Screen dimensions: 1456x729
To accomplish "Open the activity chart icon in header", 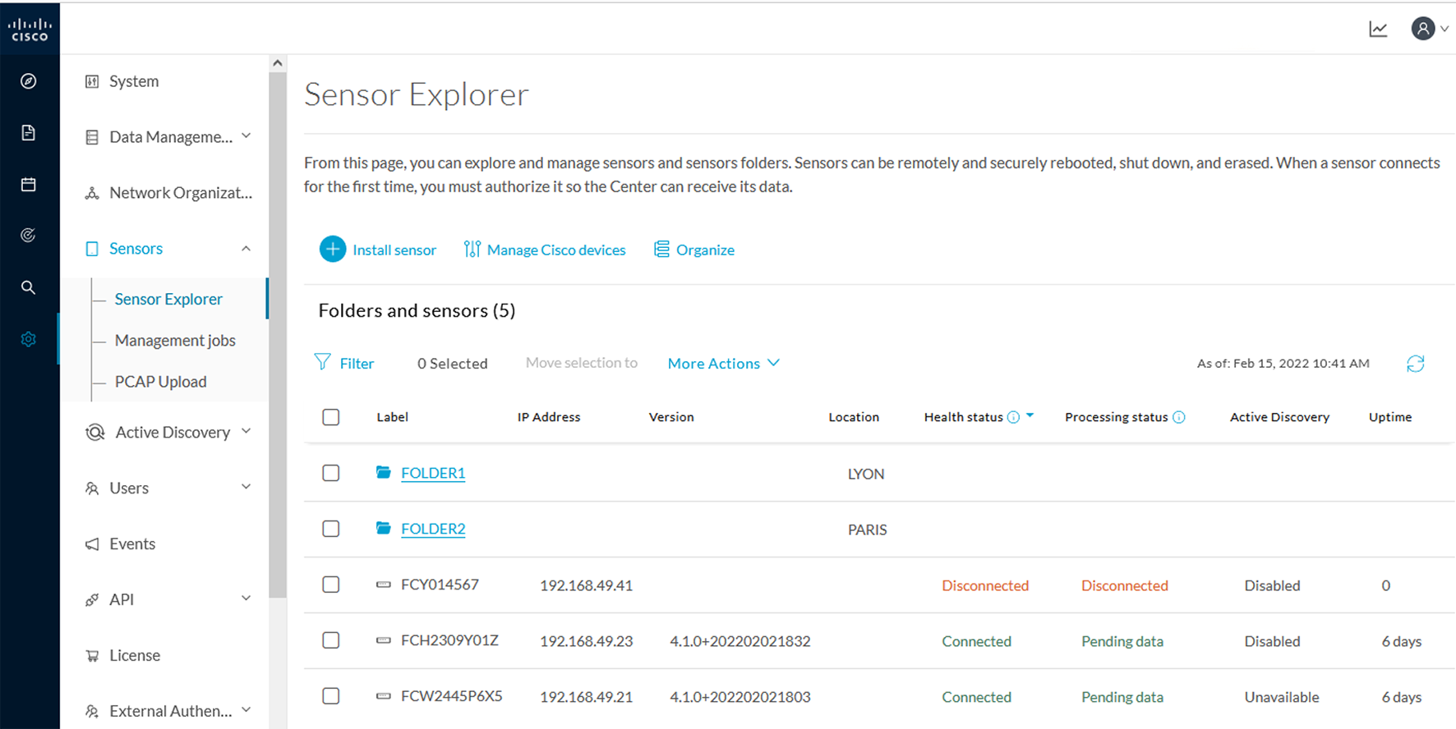I will pyautogui.click(x=1378, y=30).
